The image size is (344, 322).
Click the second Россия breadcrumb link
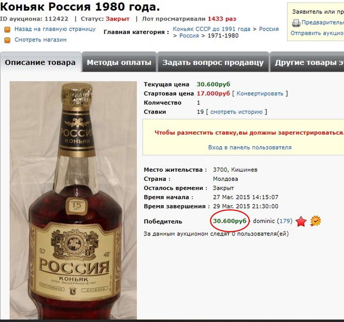coord(189,36)
